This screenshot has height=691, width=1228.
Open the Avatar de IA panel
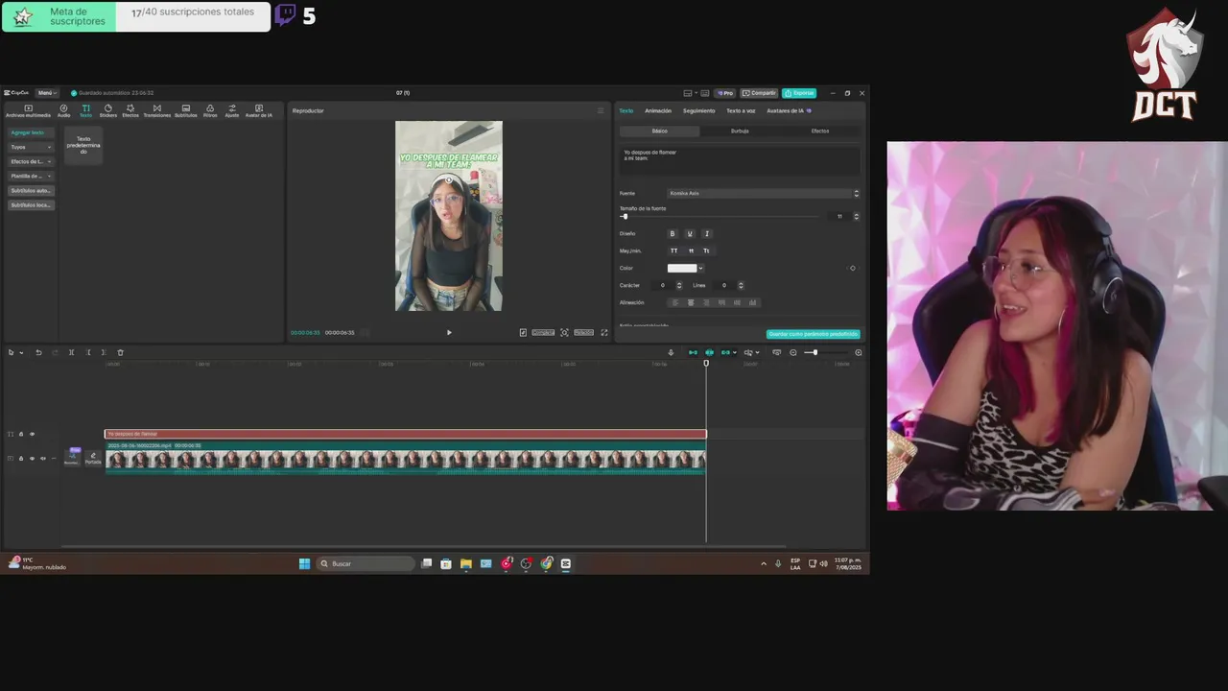(x=258, y=110)
